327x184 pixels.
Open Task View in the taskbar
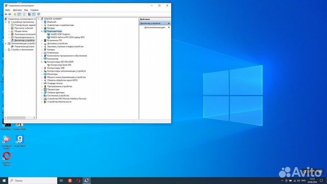coord(61,181)
